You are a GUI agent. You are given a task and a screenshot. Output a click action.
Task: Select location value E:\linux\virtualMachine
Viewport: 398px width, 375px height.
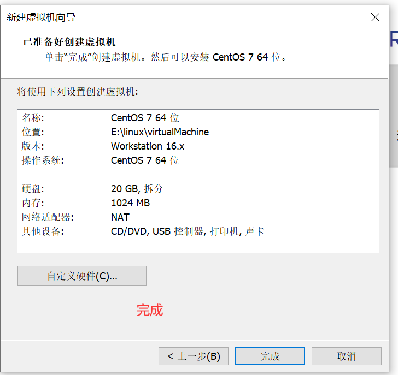click(x=160, y=132)
